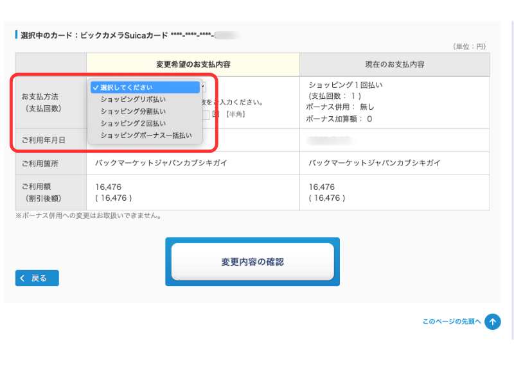The width and height of the screenshot is (514, 385).
Task: Choose ショッピング分割払い from the list
Action: pos(132,111)
